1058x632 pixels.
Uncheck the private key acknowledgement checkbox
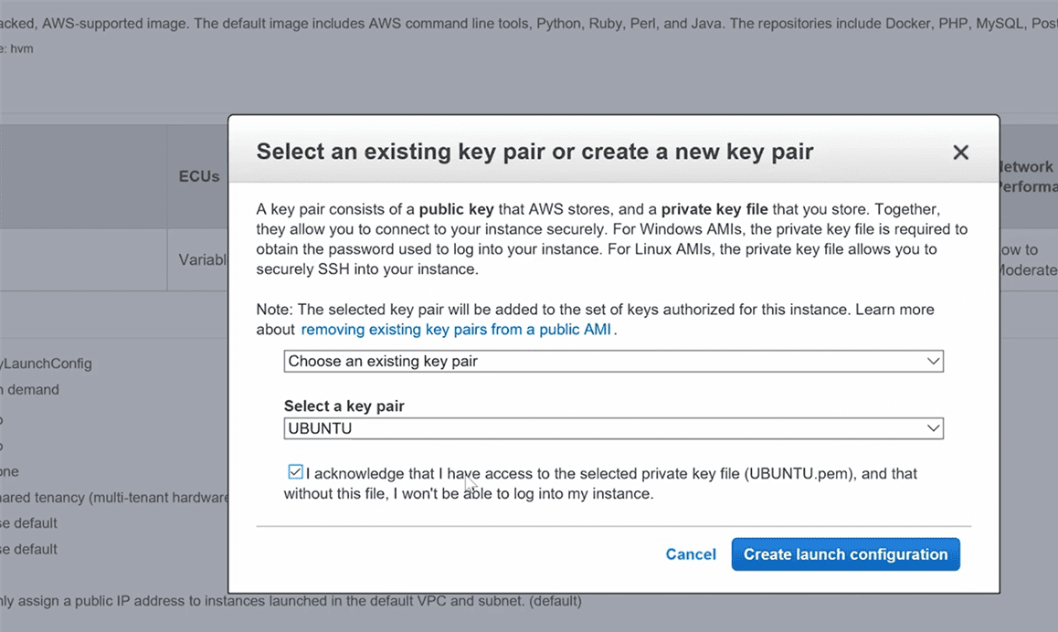click(295, 472)
